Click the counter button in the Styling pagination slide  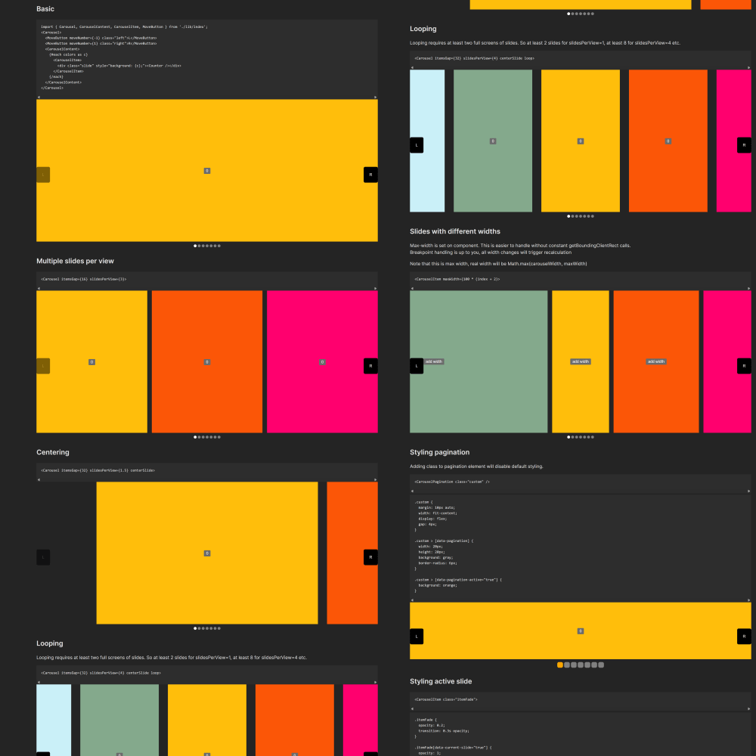coord(581,631)
